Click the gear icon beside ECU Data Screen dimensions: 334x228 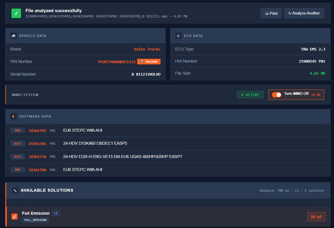pyautogui.click(x=178, y=36)
